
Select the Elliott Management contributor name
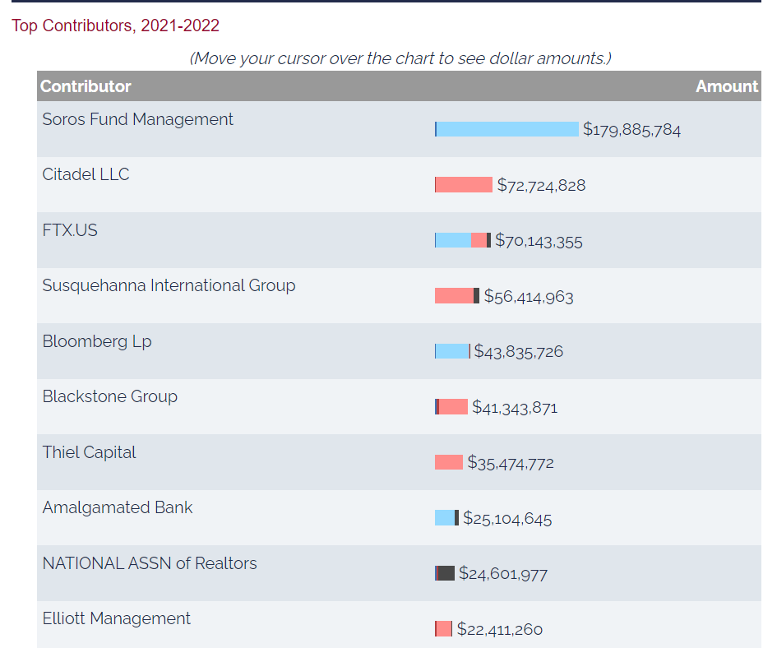(117, 618)
